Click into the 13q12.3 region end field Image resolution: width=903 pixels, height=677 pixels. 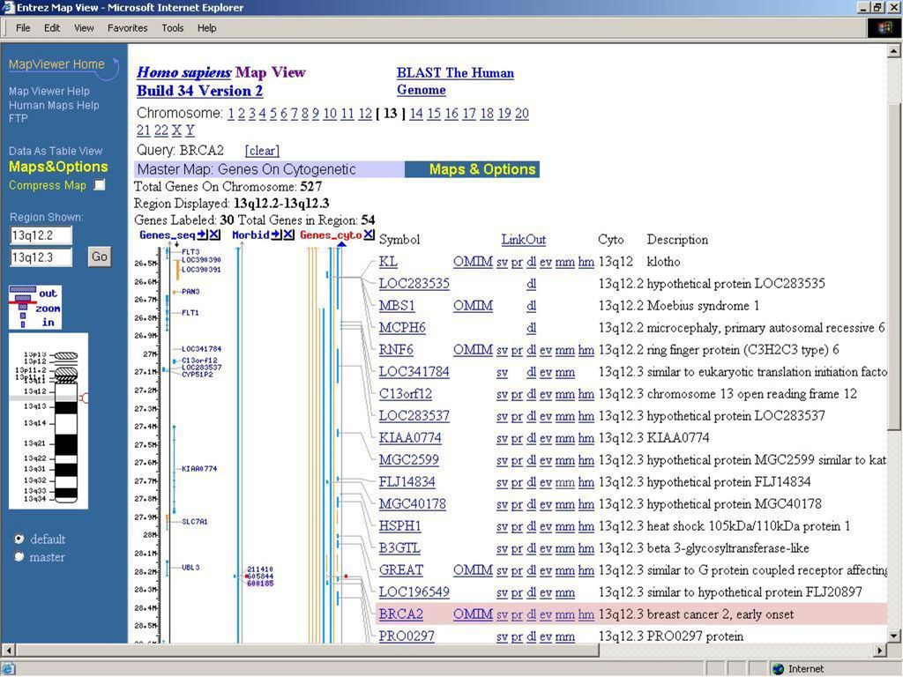(x=41, y=257)
